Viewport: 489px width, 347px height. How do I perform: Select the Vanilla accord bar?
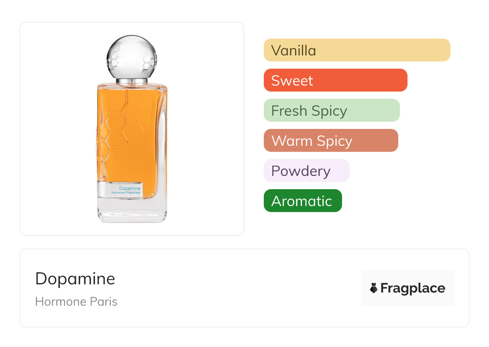point(357,50)
